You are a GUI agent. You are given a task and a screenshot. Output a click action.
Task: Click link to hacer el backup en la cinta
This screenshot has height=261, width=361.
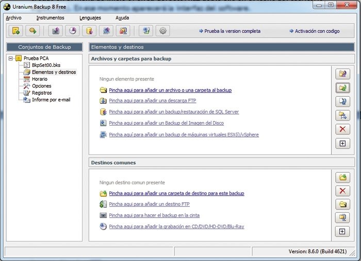tap(154, 216)
